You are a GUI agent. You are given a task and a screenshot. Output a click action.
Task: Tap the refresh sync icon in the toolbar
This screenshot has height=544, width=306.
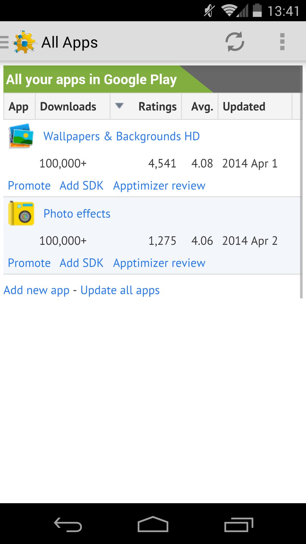pyautogui.click(x=235, y=42)
